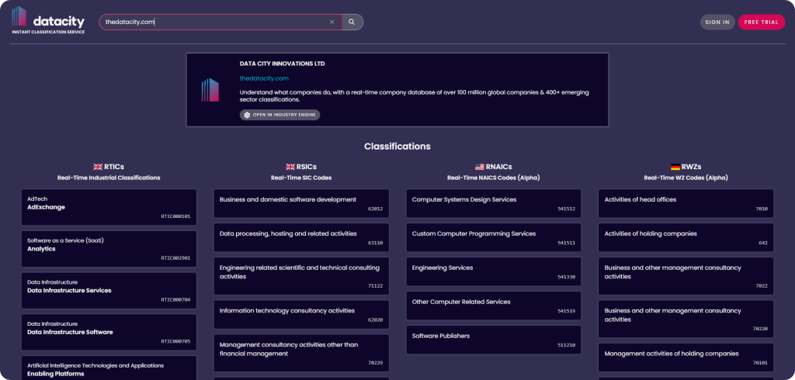The width and height of the screenshot is (795, 380).
Task: Open in Industry Engine button
Action: click(279, 115)
